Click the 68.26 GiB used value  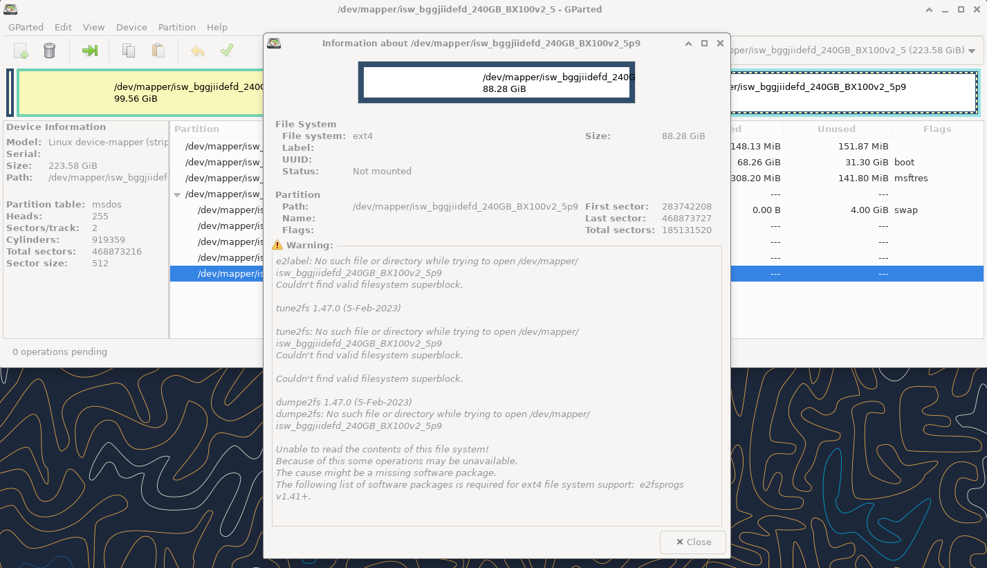759,163
